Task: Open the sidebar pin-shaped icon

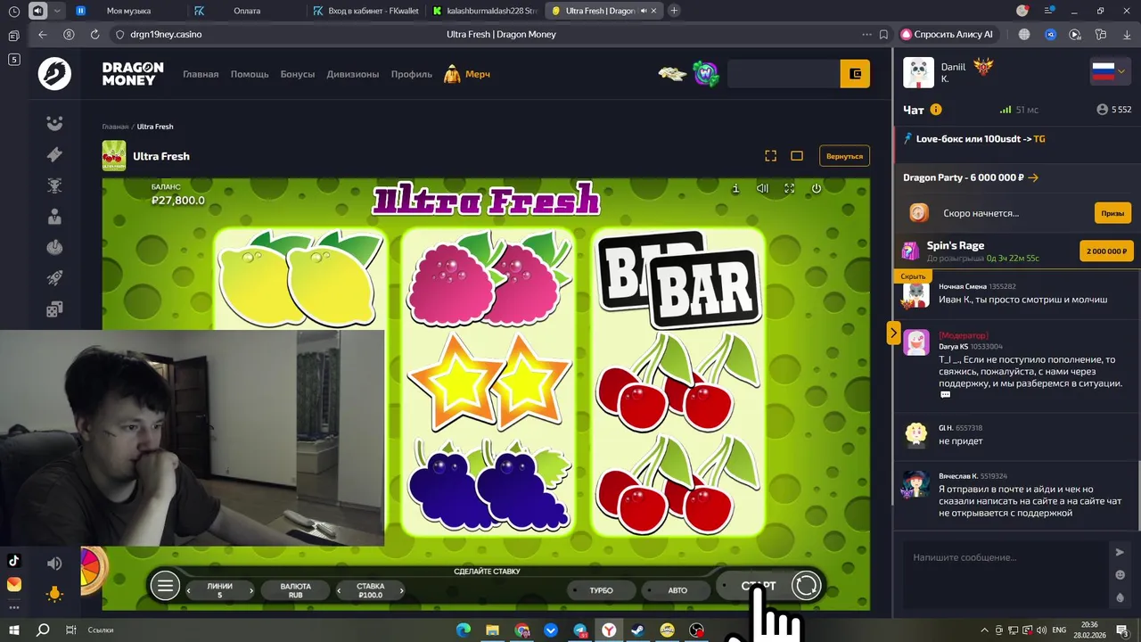Action: pyautogui.click(x=54, y=154)
